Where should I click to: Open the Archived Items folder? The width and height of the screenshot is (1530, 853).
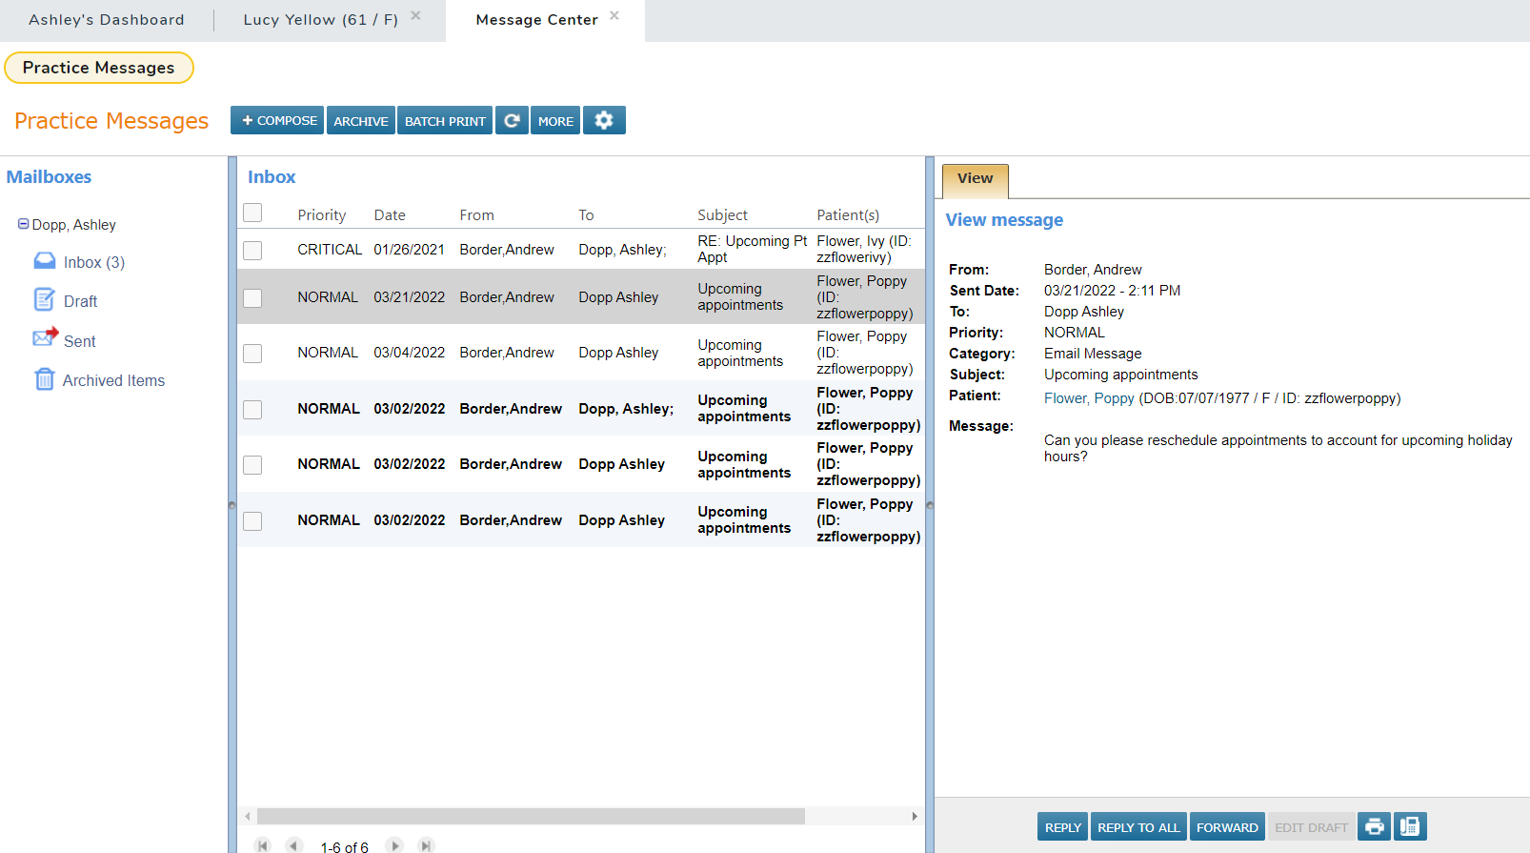click(113, 380)
